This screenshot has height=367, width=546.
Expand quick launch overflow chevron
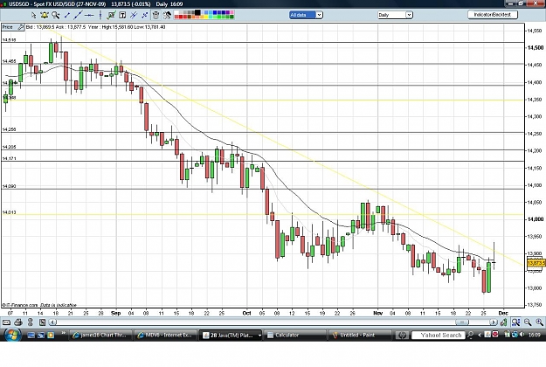[x=64, y=333]
